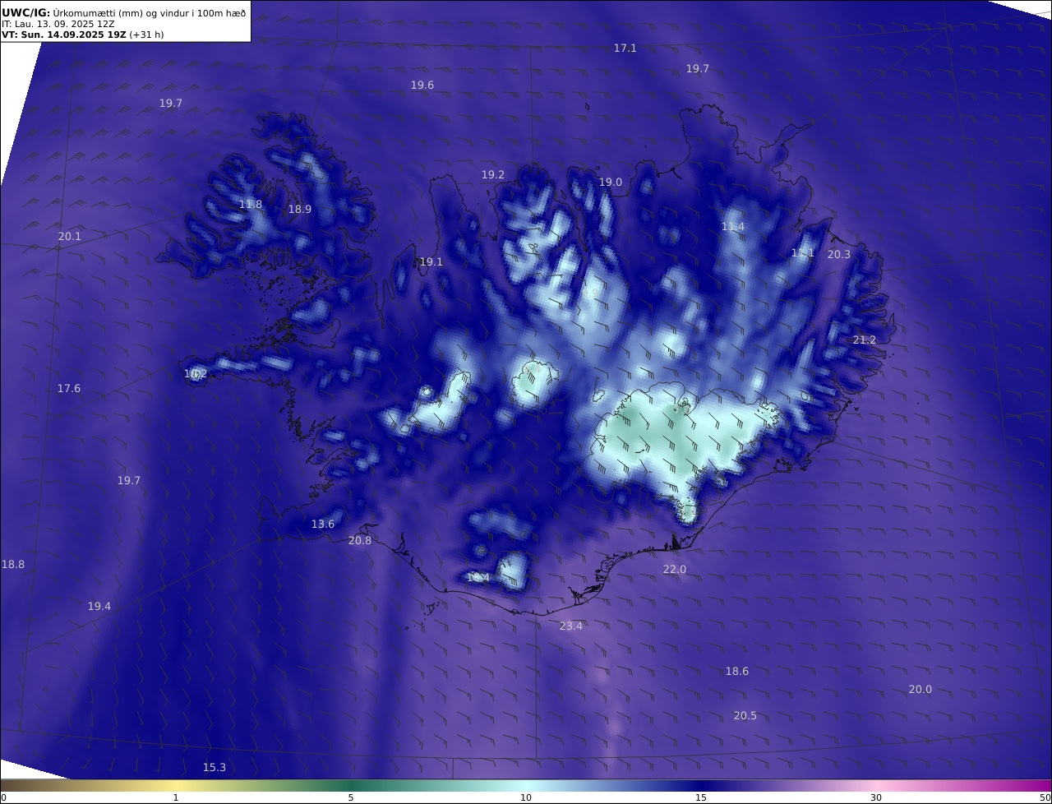Screen dimensions: 1052x804
Task: Click the 17.1 value label on the map
Action: click(x=625, y=49)
